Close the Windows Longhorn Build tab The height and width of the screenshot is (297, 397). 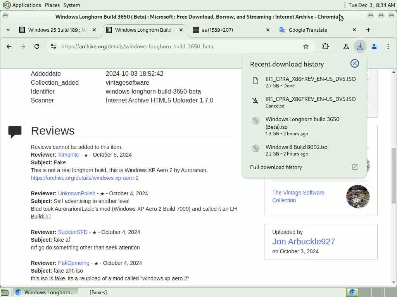coord(181,30)
